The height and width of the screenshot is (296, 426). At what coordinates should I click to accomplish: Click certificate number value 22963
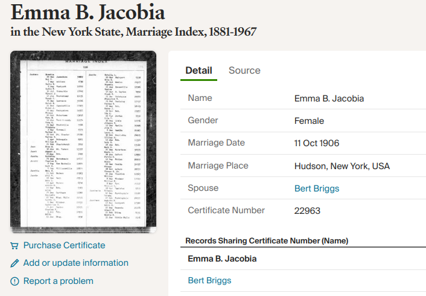click(307, 211)
